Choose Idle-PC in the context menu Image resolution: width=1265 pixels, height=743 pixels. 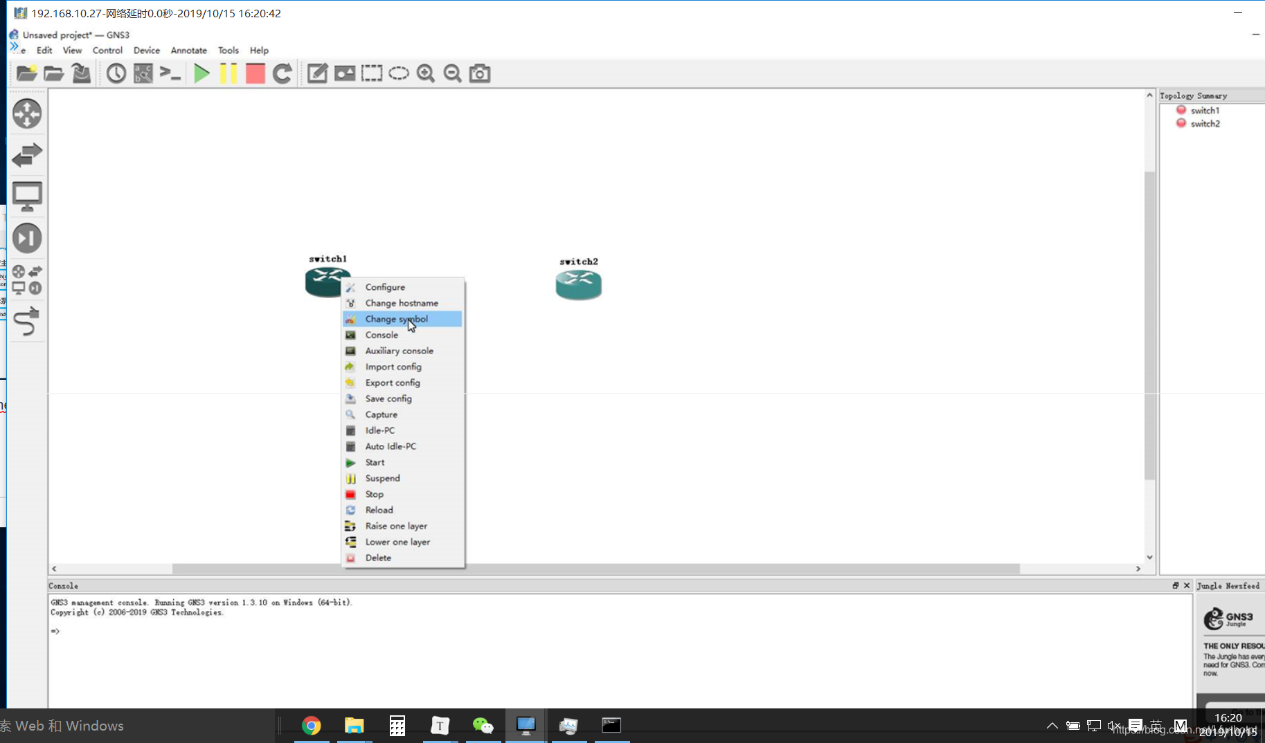(402, 430)
